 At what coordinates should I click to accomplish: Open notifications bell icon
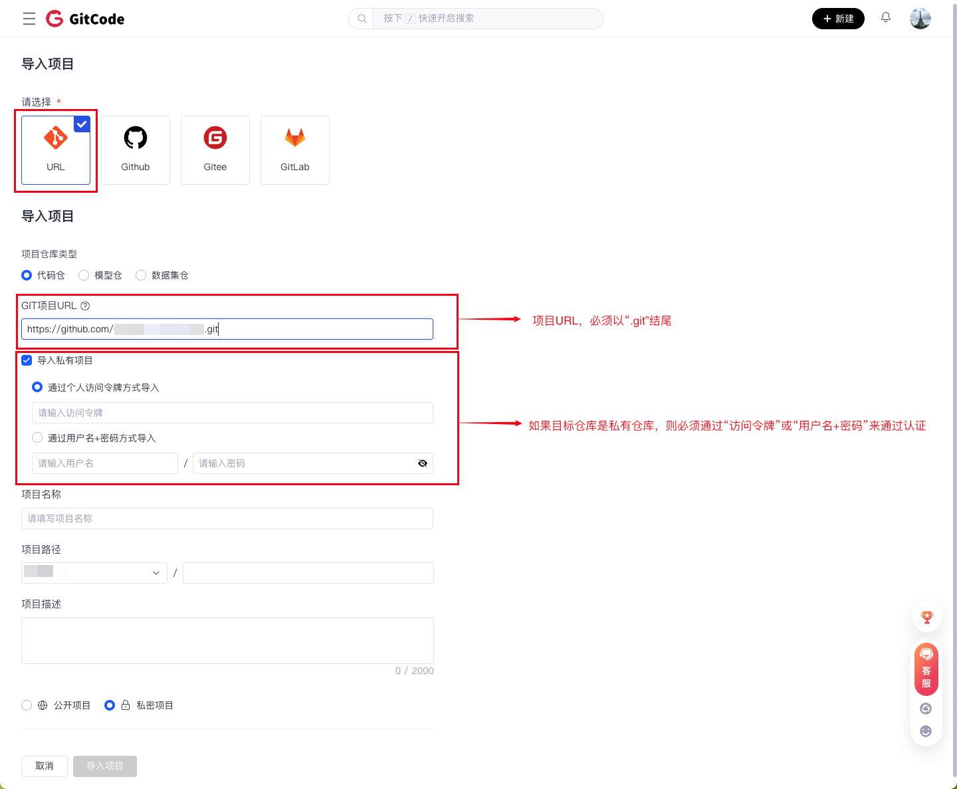click(x=886, y=18)
